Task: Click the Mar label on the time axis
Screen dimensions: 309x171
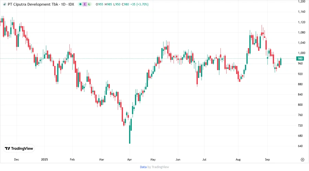Action: click(x=102, y=159)
